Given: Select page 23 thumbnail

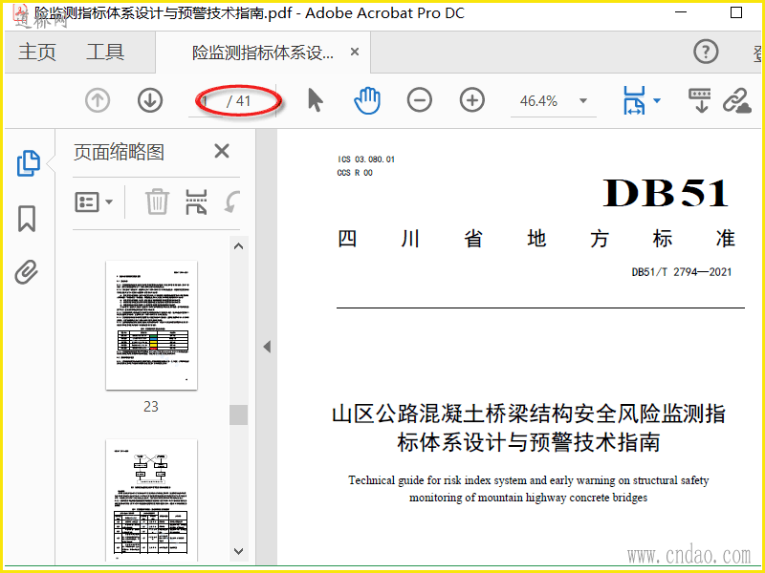Looking at the screenshot, I should click(152, 325).
